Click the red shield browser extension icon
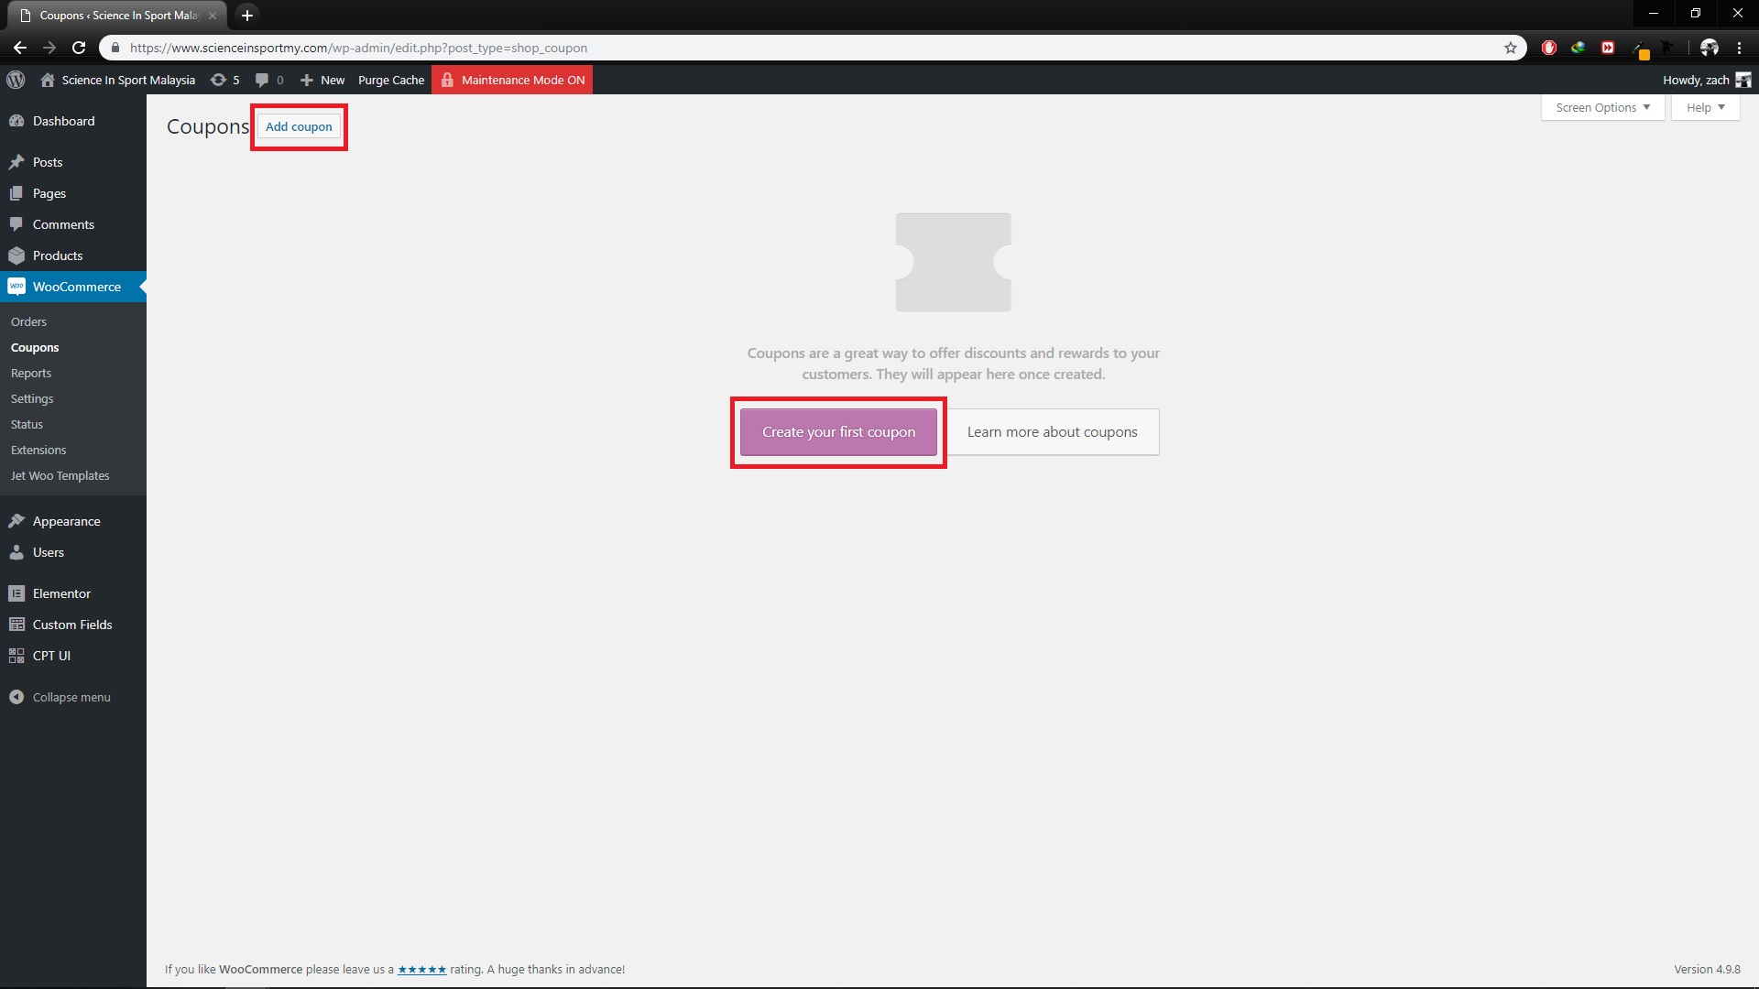 (1549, 48)
